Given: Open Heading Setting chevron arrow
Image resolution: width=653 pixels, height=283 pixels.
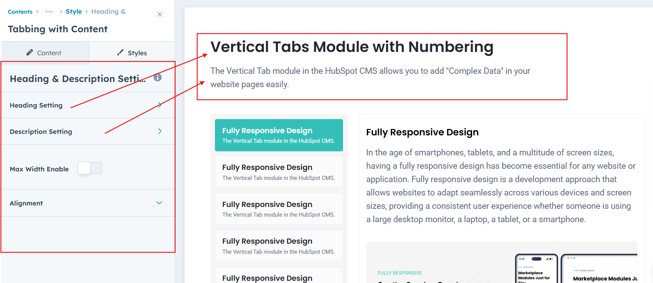Looking at the screenshot, I should (160, 105).
